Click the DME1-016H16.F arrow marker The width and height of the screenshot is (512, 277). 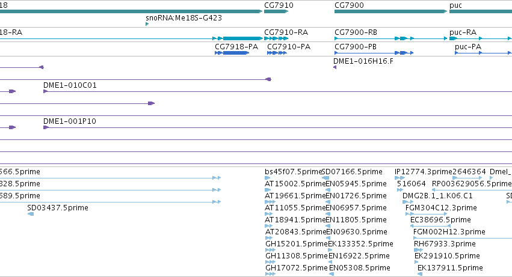point(335,67)
